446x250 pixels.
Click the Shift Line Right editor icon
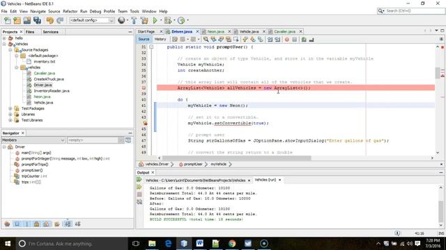coord(277,40)
